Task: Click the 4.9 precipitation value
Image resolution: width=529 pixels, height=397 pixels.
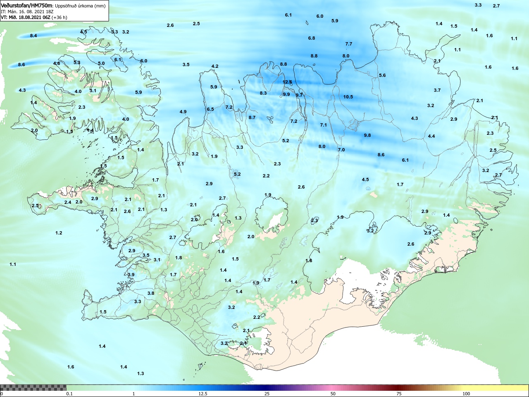Action: [x=183, y=112]
